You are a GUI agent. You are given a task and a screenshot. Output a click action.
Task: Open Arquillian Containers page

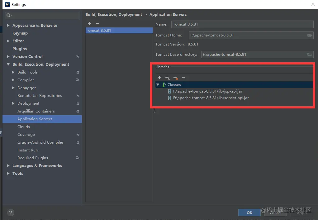[36, 111]
